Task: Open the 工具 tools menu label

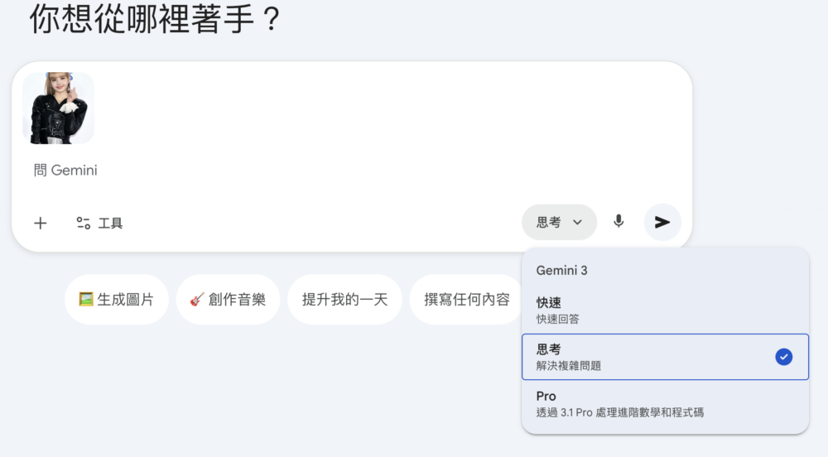Action: [x=110, y=223]
